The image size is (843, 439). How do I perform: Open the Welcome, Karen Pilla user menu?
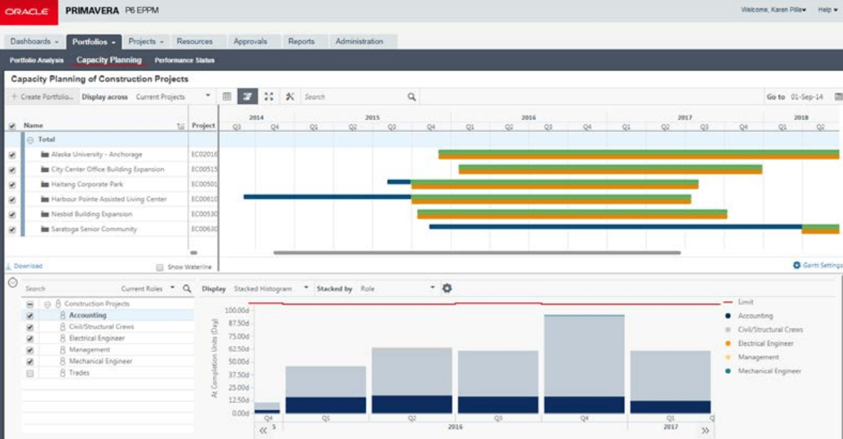pyautogui.click(x=774, y=10)
